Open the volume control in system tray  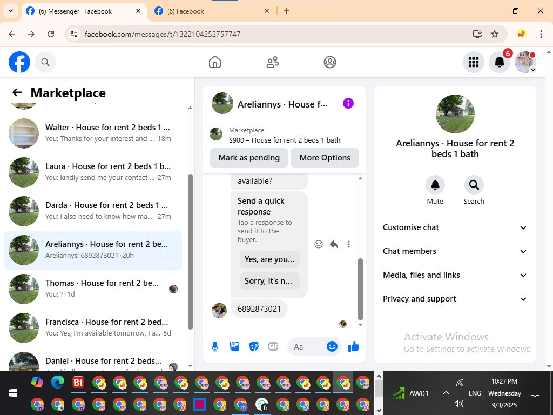click(x=459, y=403)
